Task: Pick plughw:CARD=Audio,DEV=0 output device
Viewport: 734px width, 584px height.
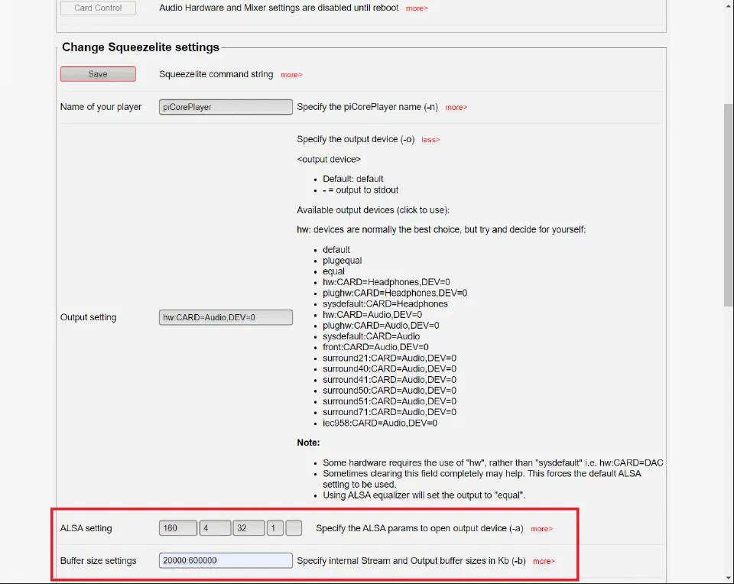Action: (x=381, y=325)
